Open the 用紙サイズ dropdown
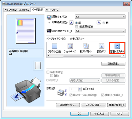 point(100,17)
